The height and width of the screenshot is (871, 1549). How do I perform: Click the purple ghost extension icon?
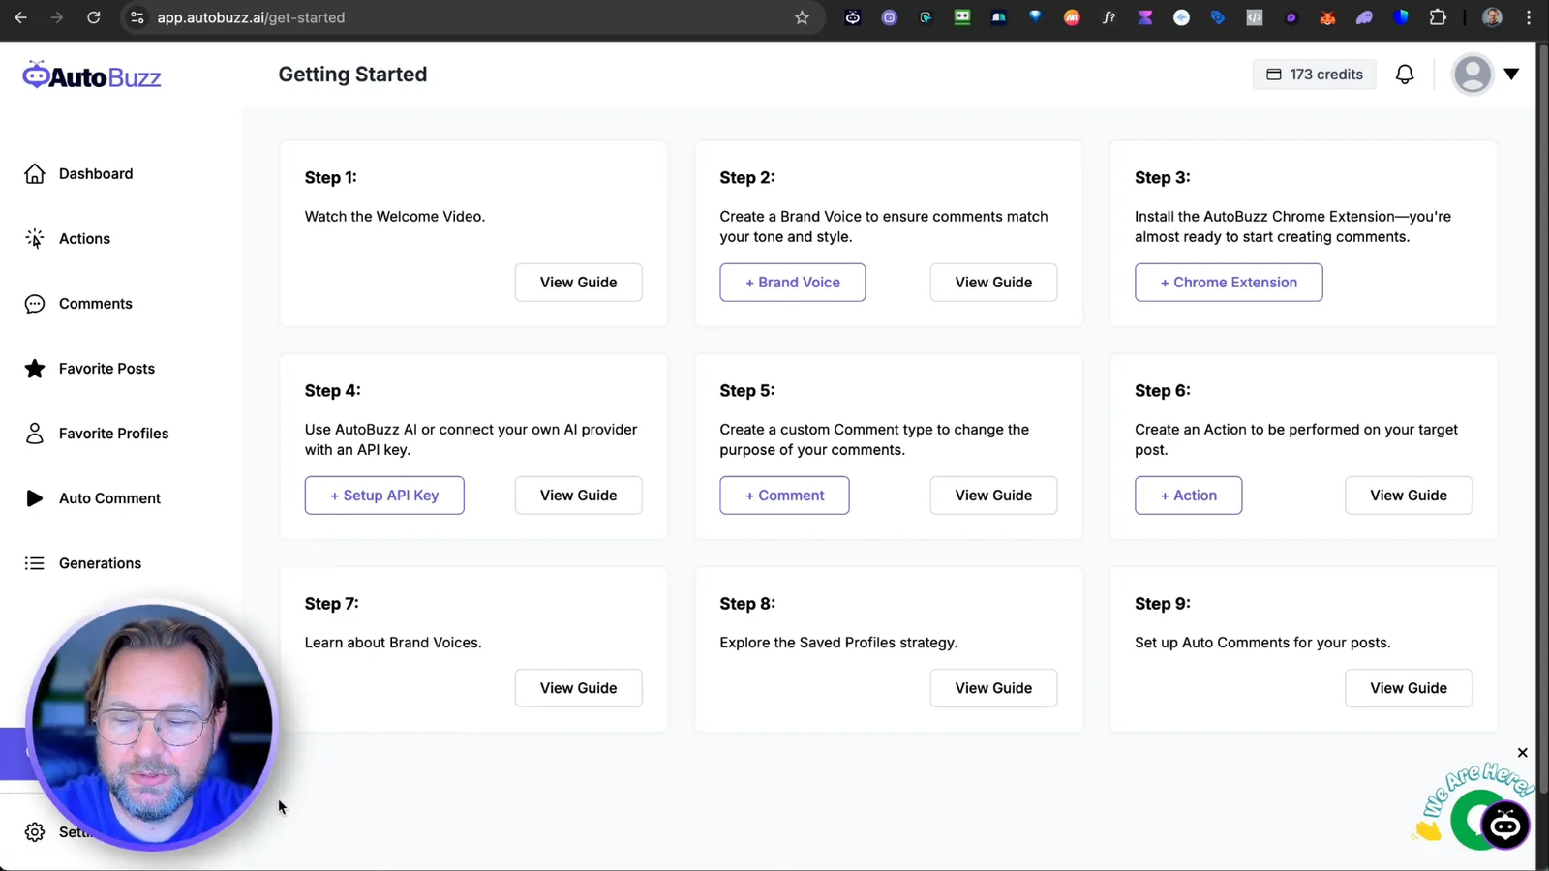1364,17
